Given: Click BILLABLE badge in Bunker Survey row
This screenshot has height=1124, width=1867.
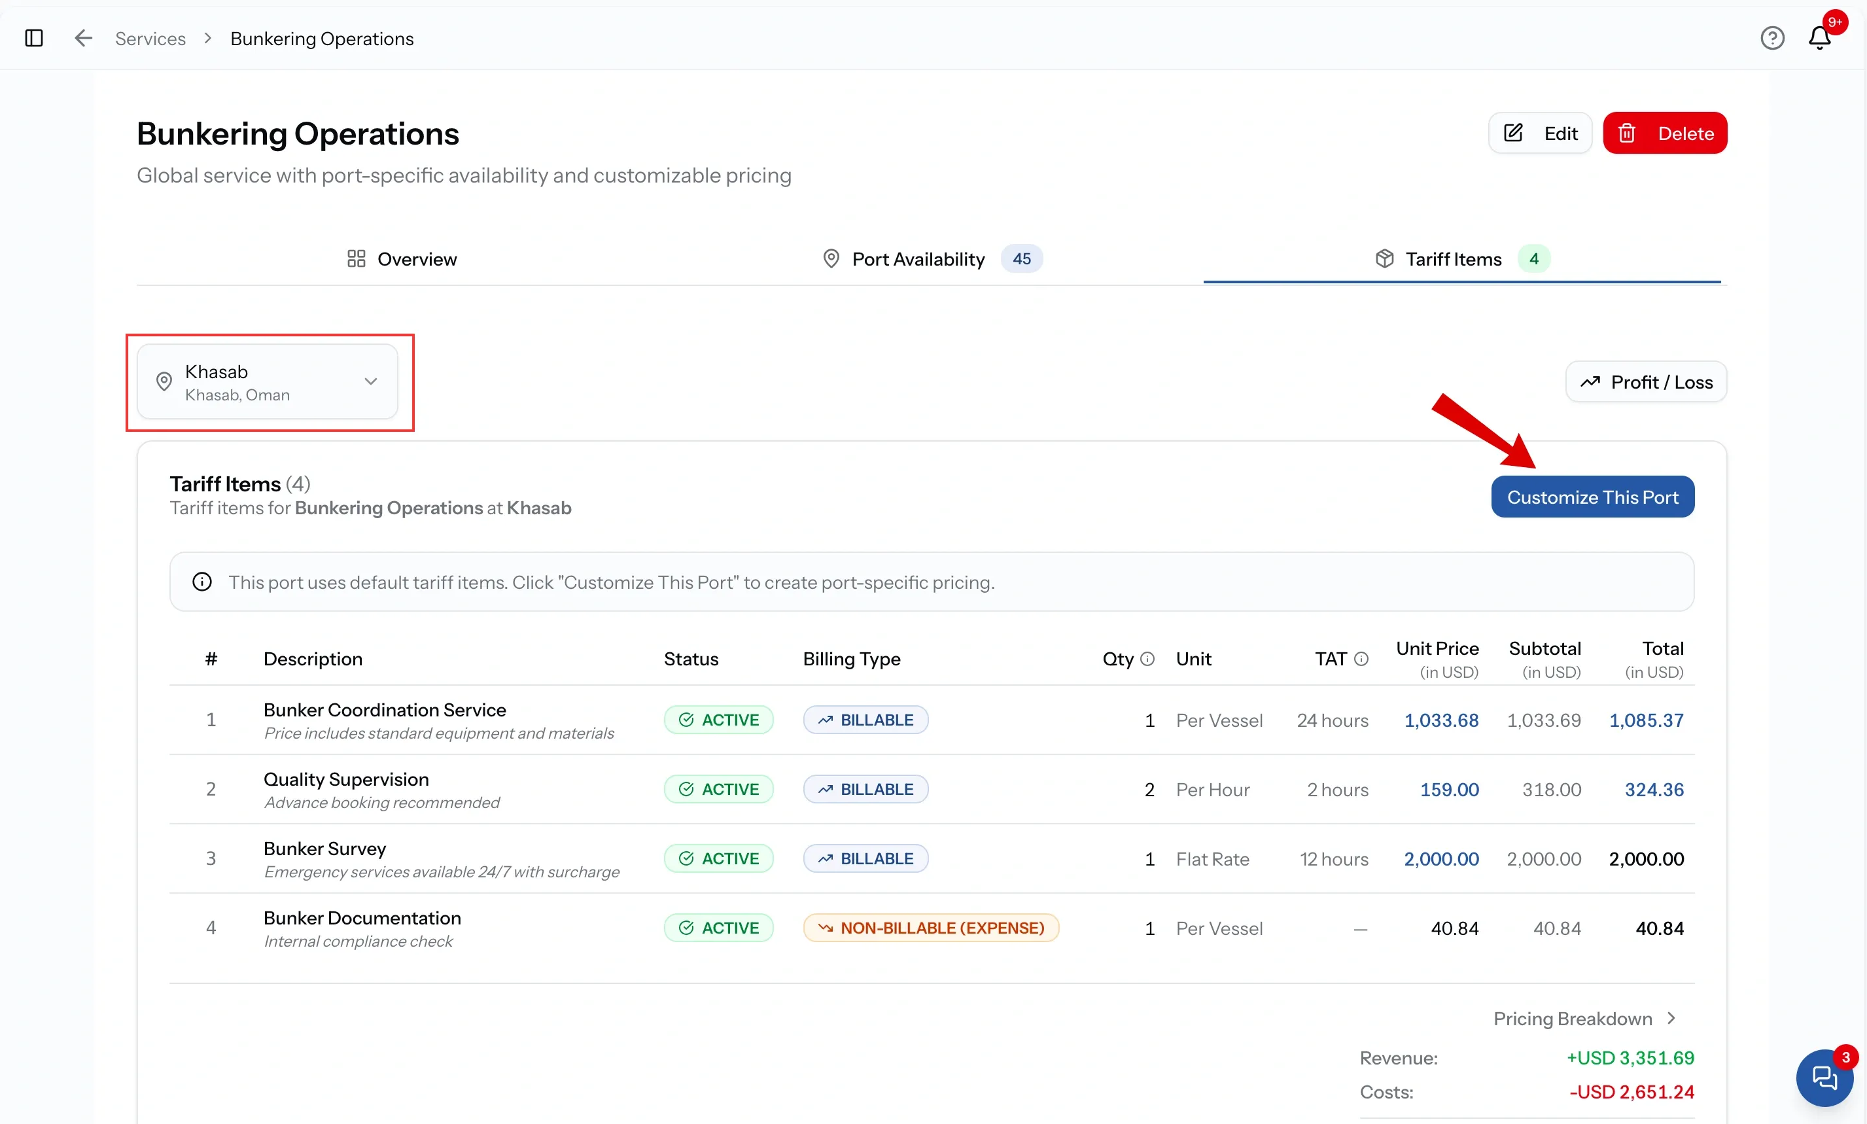Looking at the screenshot, I should pyautogui.click(x=865, y=858).
